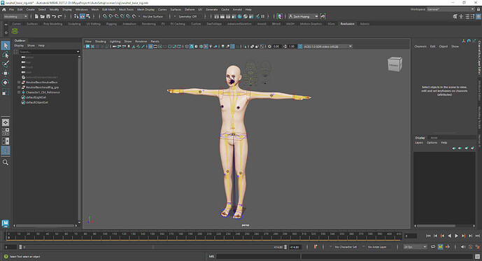Open a scene via folder icon

43,16
